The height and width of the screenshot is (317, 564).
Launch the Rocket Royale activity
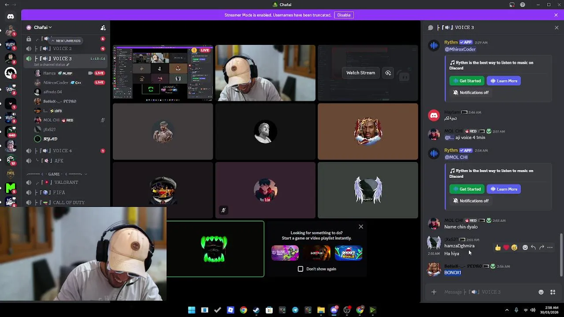pyautogui.click(x=349, y=253)
